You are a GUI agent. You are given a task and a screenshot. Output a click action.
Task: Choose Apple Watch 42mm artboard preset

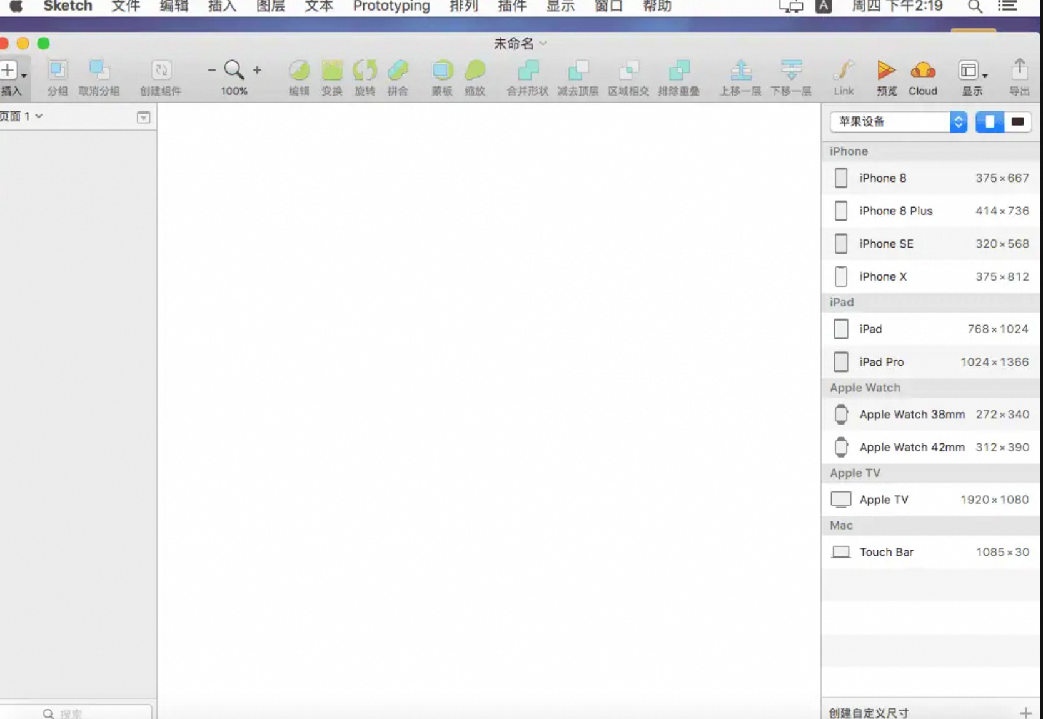pyautogui.click(x=931, y=447)
